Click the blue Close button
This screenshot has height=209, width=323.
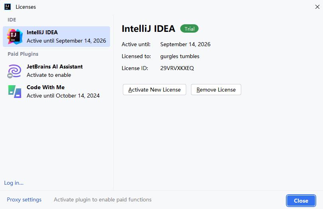pos(301,201)
